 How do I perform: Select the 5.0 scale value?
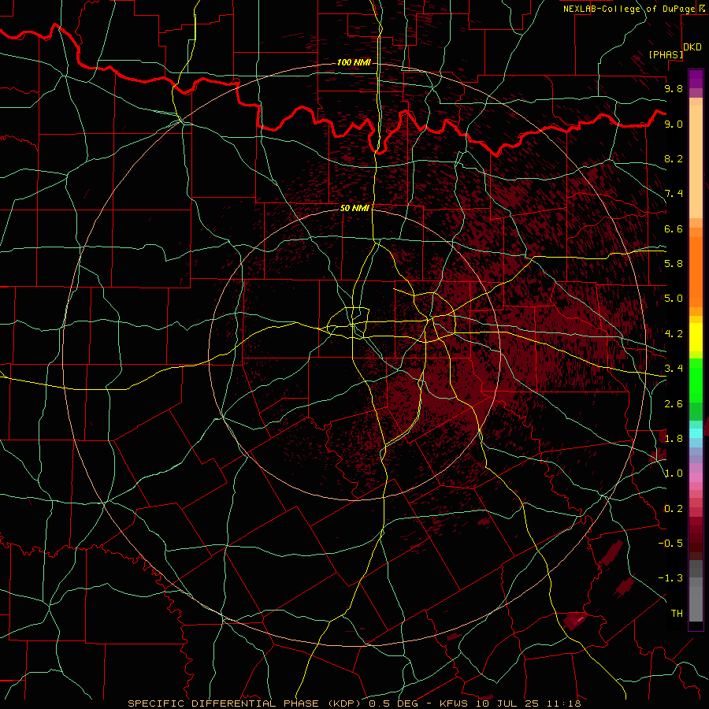pyautogui.click(x=674, y=299)
